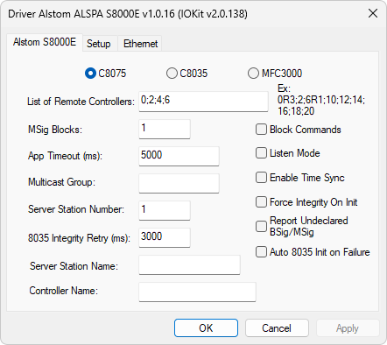
Task: Click the 'List of Remote Controllers:' label
Action: (x=81, y=102)
